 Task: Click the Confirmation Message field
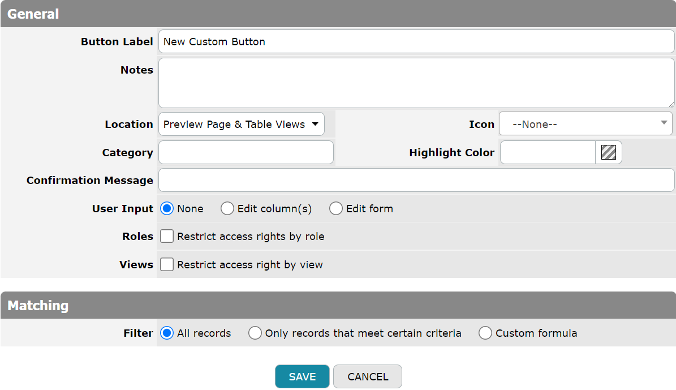(416, 181)
